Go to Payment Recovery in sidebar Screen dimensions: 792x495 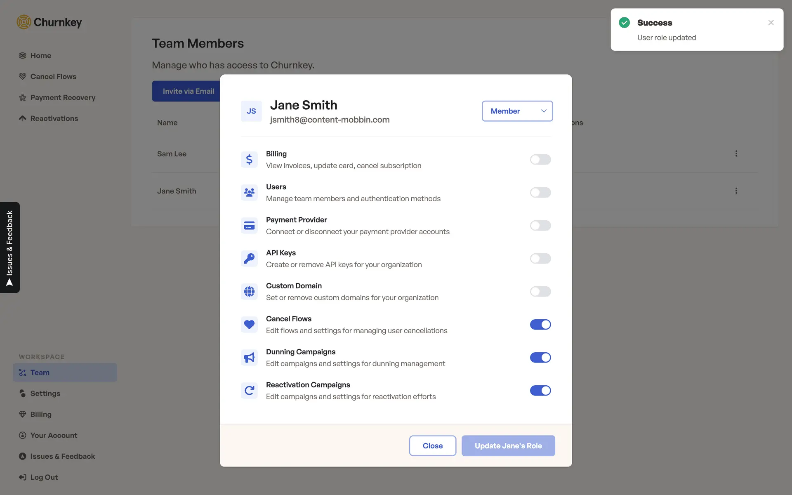pyautogui.click(x=63, y=98)
